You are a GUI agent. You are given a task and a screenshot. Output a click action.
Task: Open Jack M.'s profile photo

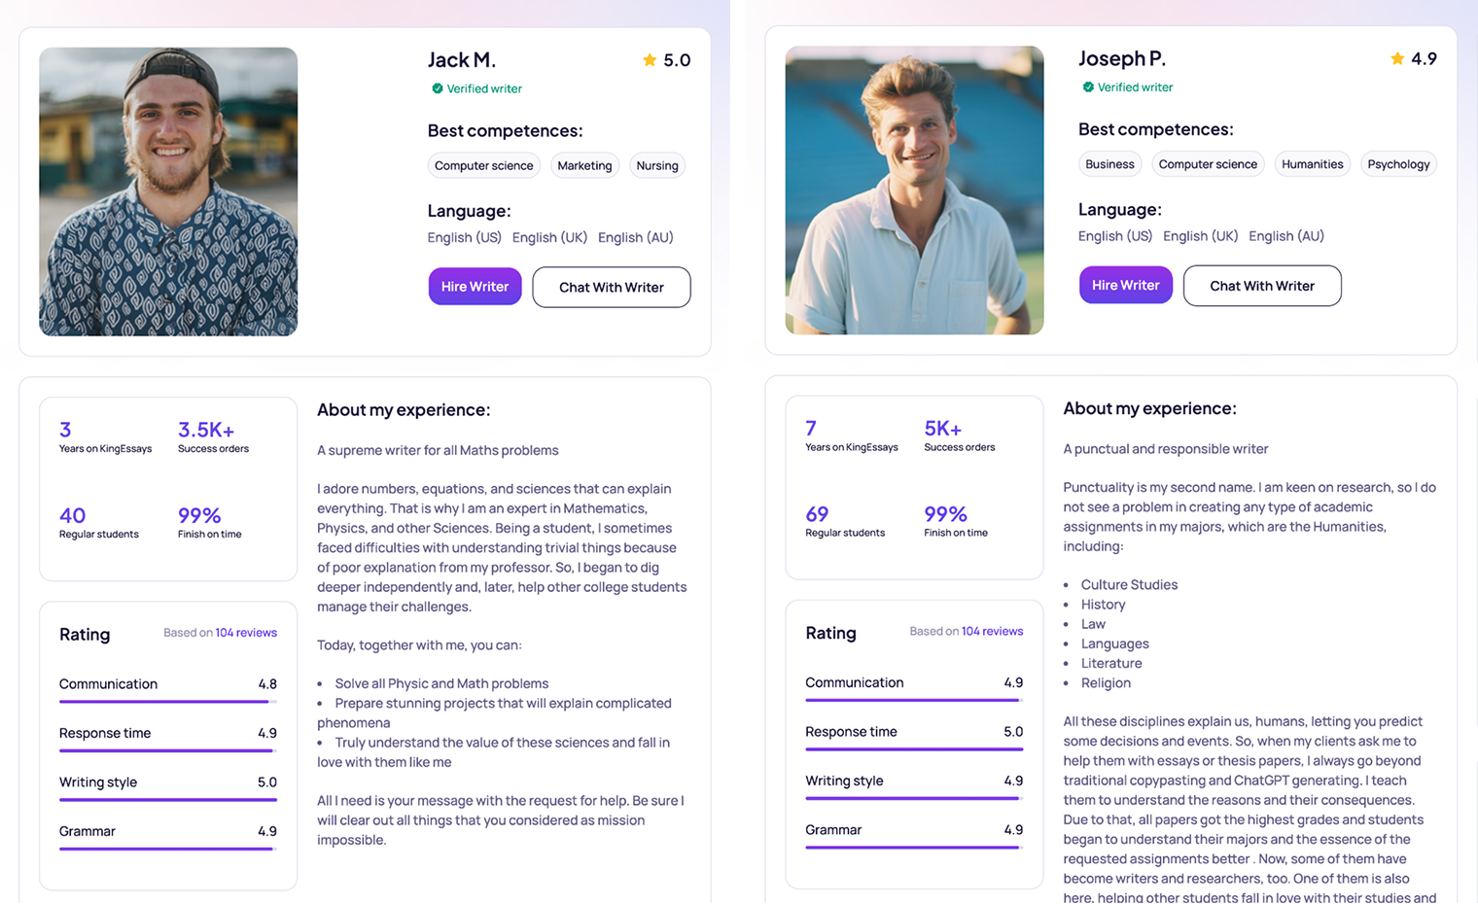click(x=168, y=191)
